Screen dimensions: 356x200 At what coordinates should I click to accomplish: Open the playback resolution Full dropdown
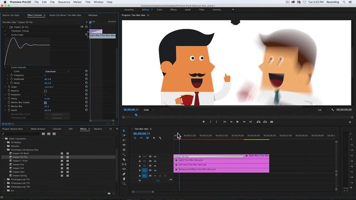[323, 110]
